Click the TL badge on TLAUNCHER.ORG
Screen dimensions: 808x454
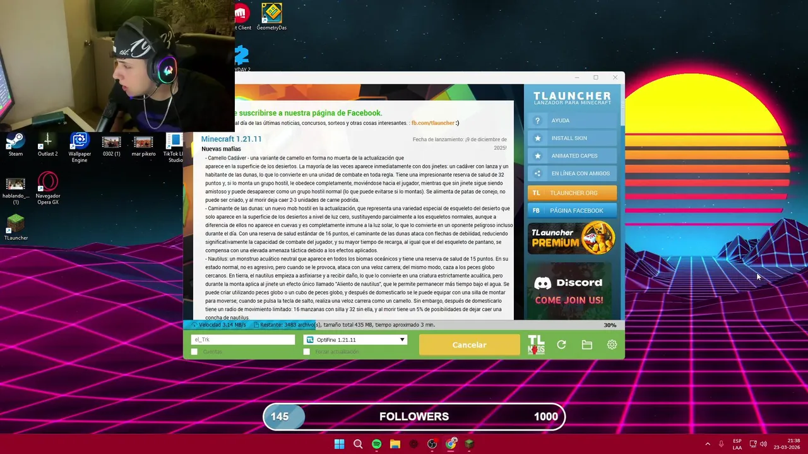(x=536, y=193)
